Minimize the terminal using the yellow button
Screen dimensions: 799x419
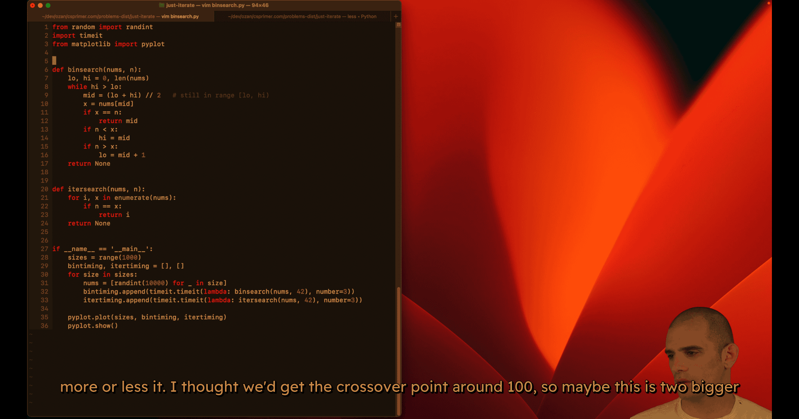click(40, 5)
